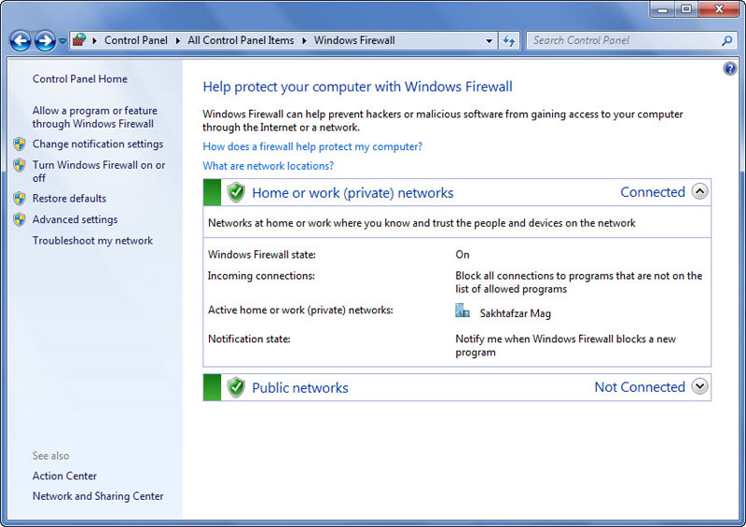This screenshot has width=746, height=527.
Task: Open address bar history dropdown
Action: click(489, 41)
